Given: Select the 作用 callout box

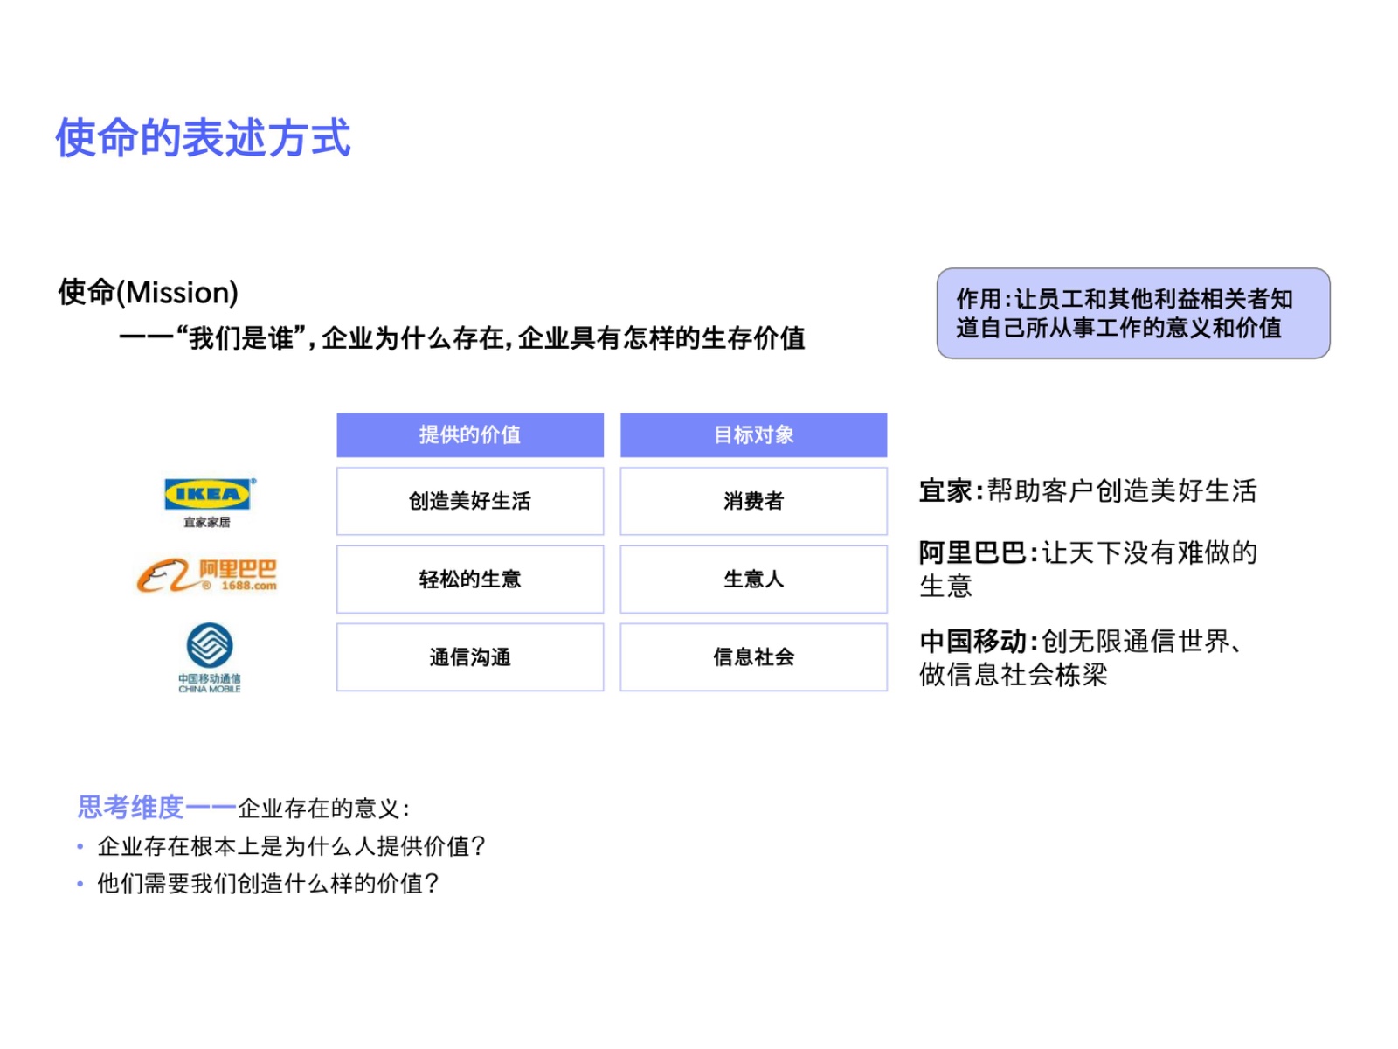Looking at the screenshot, I should click(x=1132, y=313).
